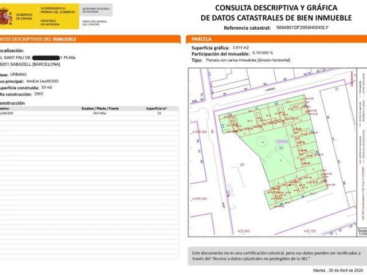The width and height of the screenshot is (367, 275).
Task: Click the construction year '2003'
Action: pyautogui.click(x=38, y=94)
